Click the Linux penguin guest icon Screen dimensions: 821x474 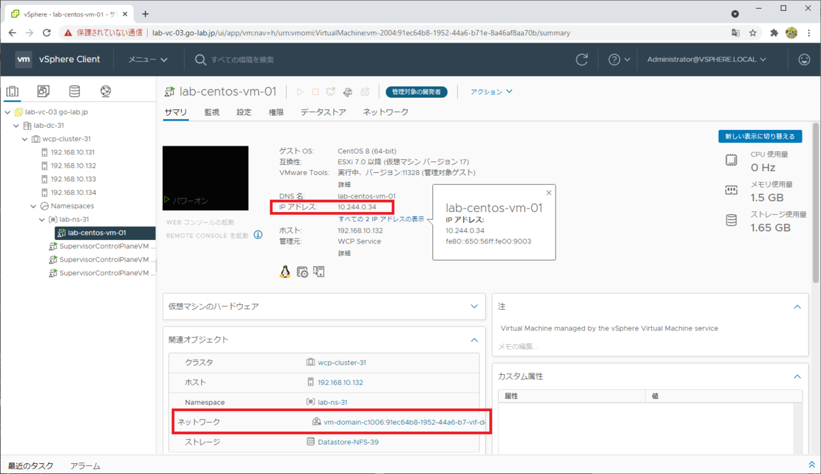pyautogui.click(x=285, y=272)
